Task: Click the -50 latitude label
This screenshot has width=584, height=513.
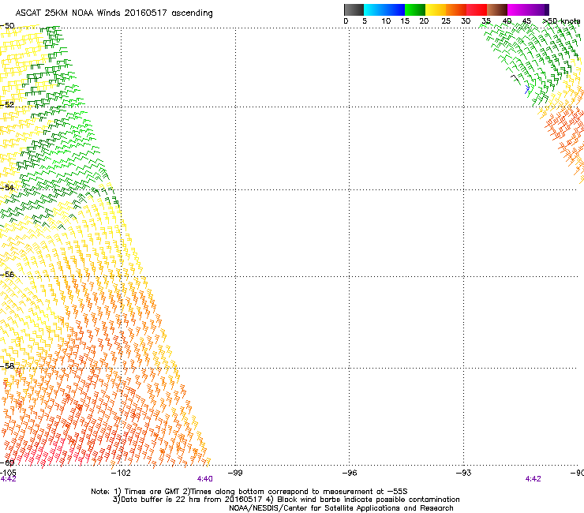Action: (7, 26)
